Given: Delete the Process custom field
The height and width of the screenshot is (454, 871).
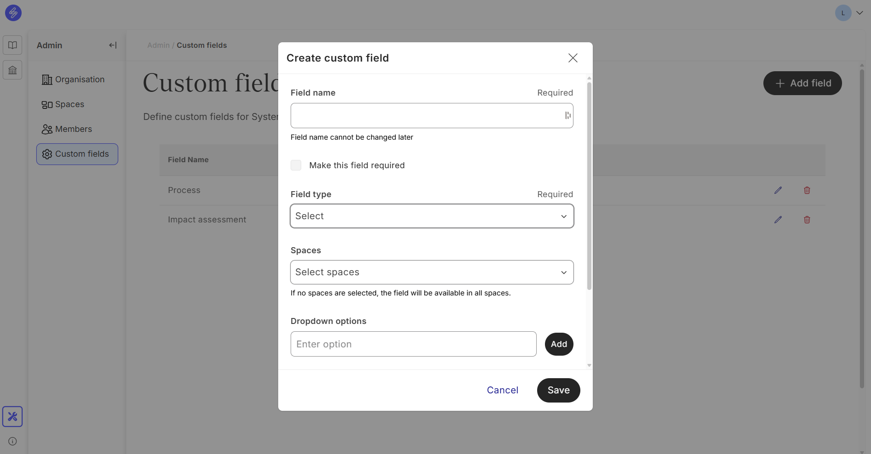Looking at the screenshot, I should (x=807, y=190).
